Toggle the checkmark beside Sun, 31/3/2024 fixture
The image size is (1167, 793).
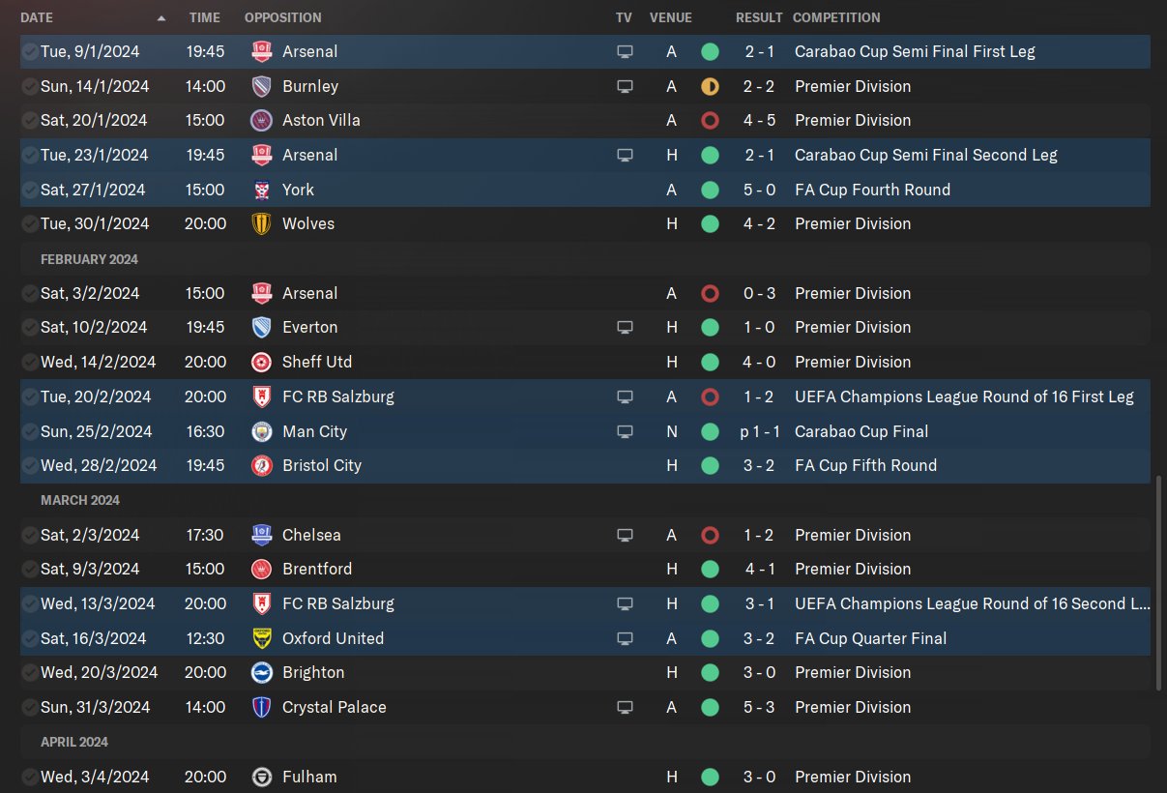(x=30, y=707)
